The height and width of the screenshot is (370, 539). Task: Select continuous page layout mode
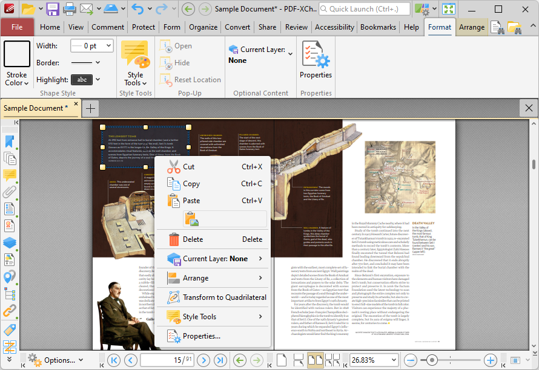pos(299,360)
